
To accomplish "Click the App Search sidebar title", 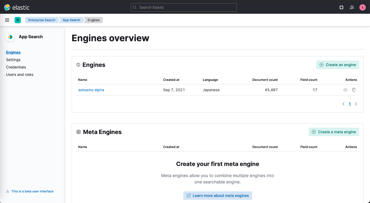I will [31, 37].
